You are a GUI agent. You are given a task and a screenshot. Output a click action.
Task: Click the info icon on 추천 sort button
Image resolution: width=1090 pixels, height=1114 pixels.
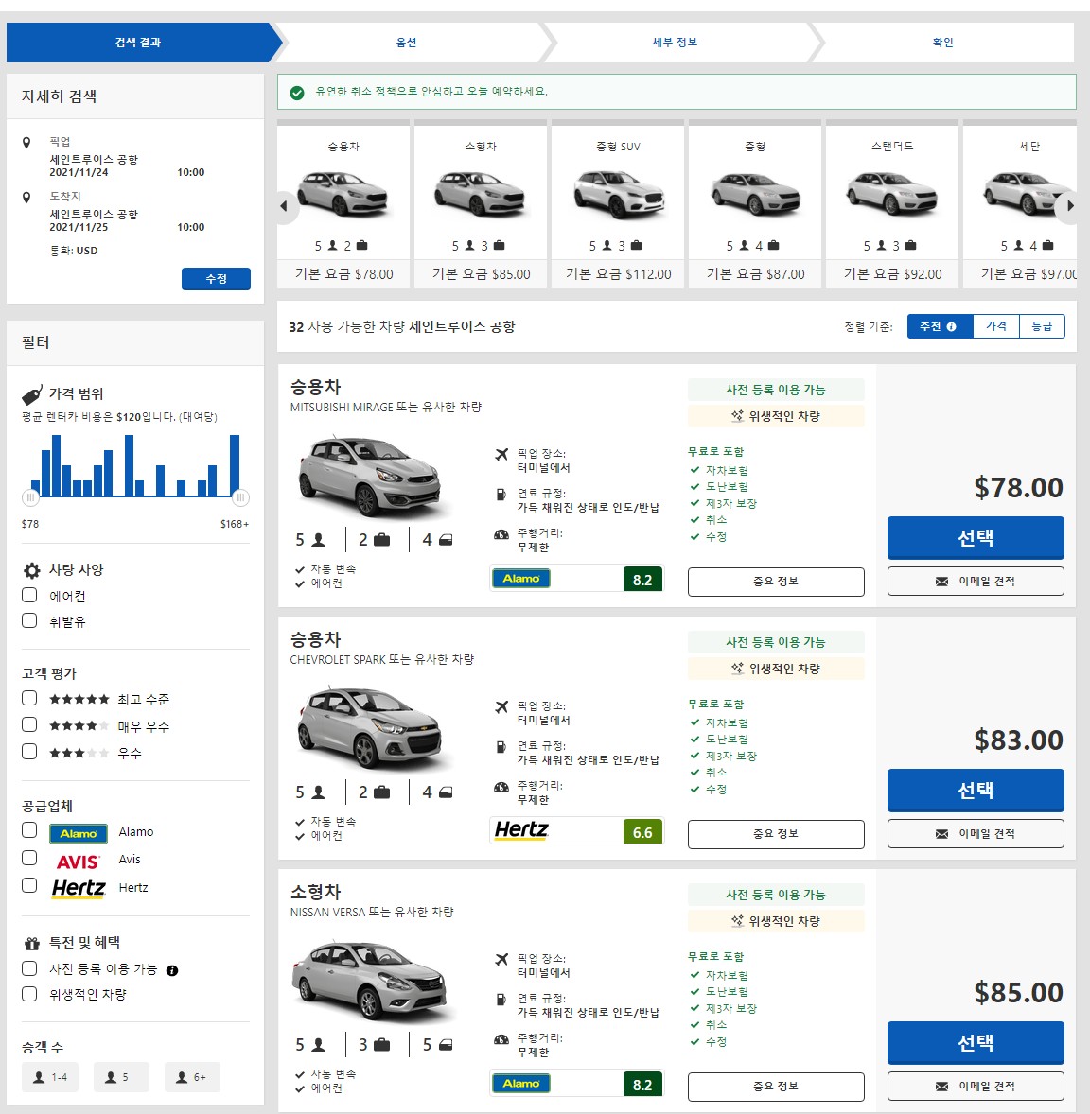tap(951, 327)
